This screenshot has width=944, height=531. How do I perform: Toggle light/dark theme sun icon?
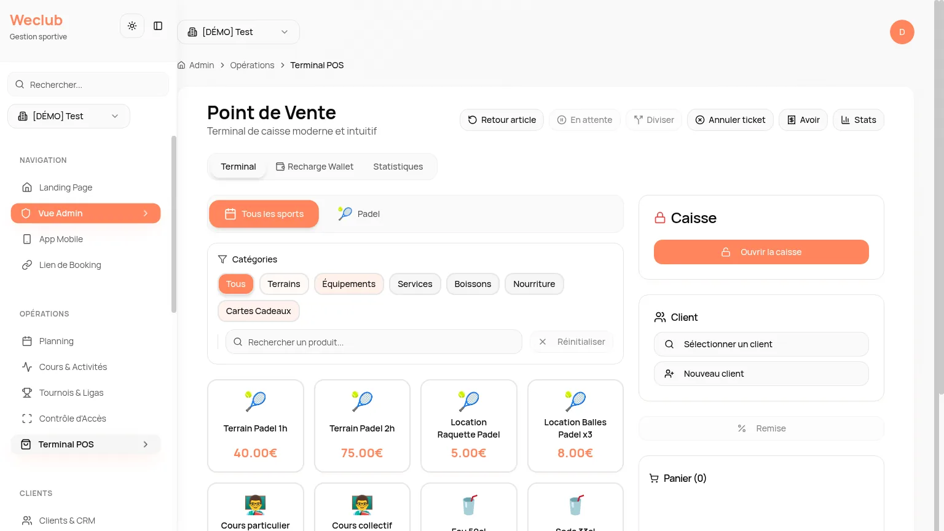coord(132,26)
